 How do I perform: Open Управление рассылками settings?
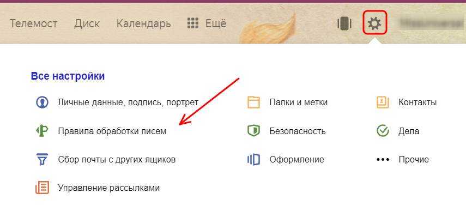[x=109, y=188]
